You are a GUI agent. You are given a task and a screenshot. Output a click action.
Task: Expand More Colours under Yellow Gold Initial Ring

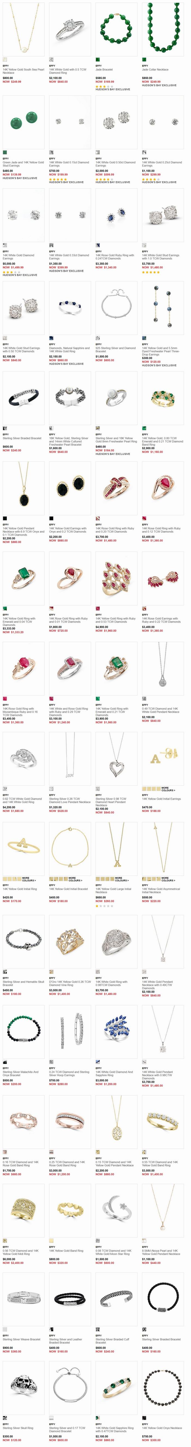coord(29,879)
